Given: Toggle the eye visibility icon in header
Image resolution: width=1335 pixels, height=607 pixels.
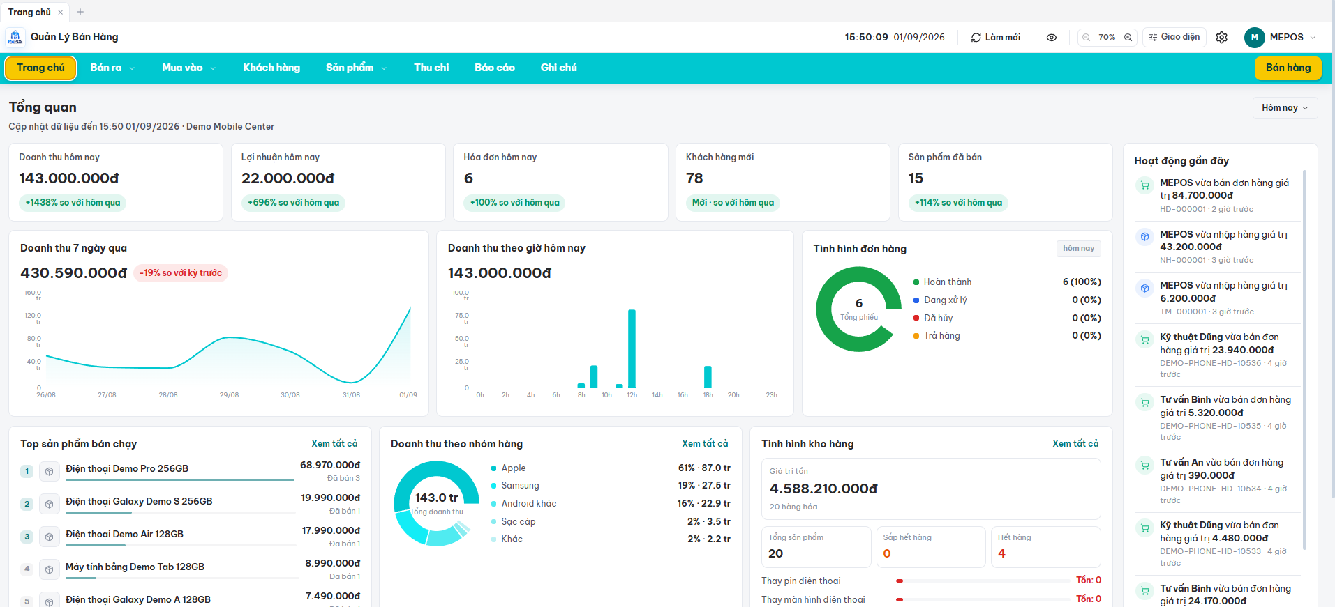Looking at the screenshot, I should (1052, 38).
